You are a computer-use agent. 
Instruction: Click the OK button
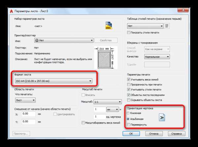tap(131, 133)
